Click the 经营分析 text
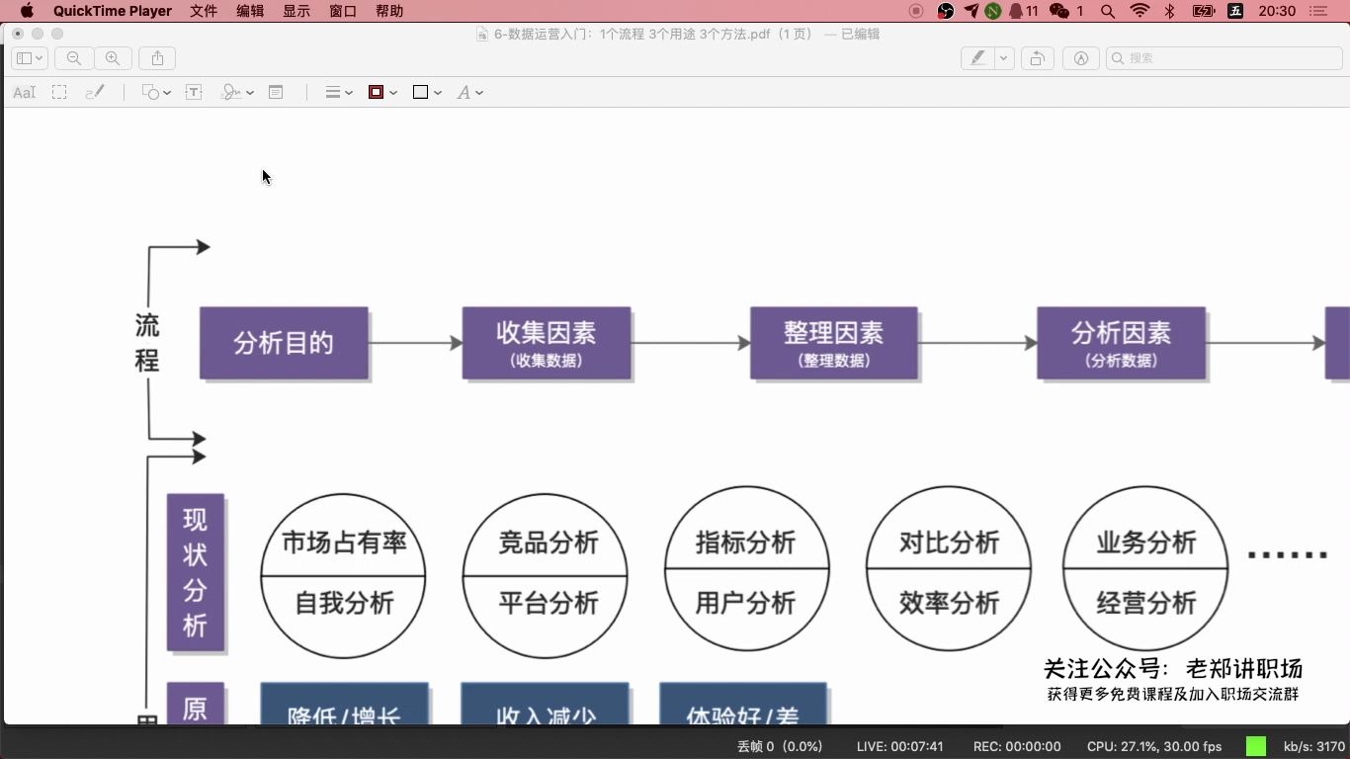The image size is (1350, 759). click(1146, 603)
